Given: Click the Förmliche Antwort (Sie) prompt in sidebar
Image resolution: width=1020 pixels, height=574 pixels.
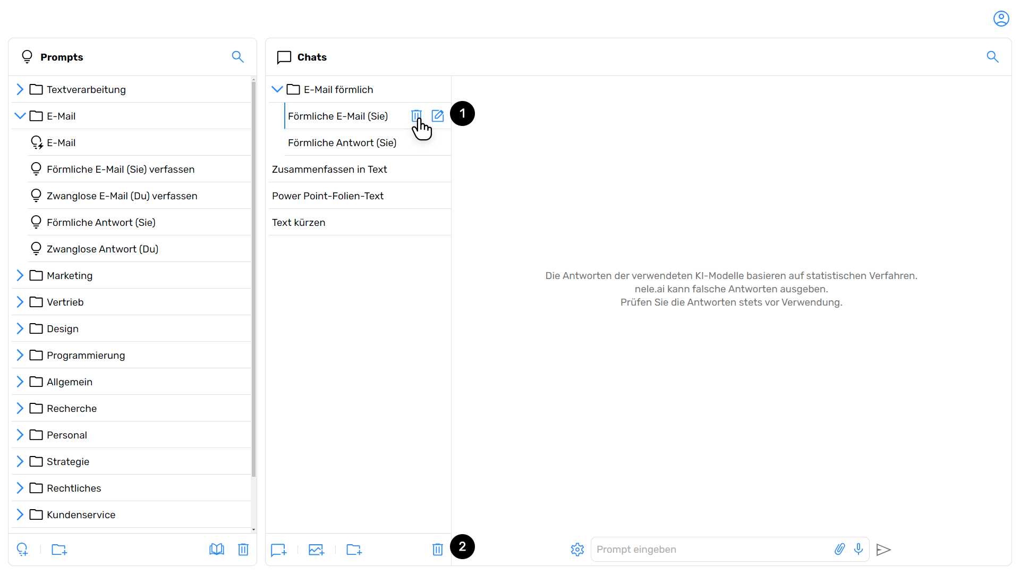Looking at the screenshot, I should pos(101,222).
